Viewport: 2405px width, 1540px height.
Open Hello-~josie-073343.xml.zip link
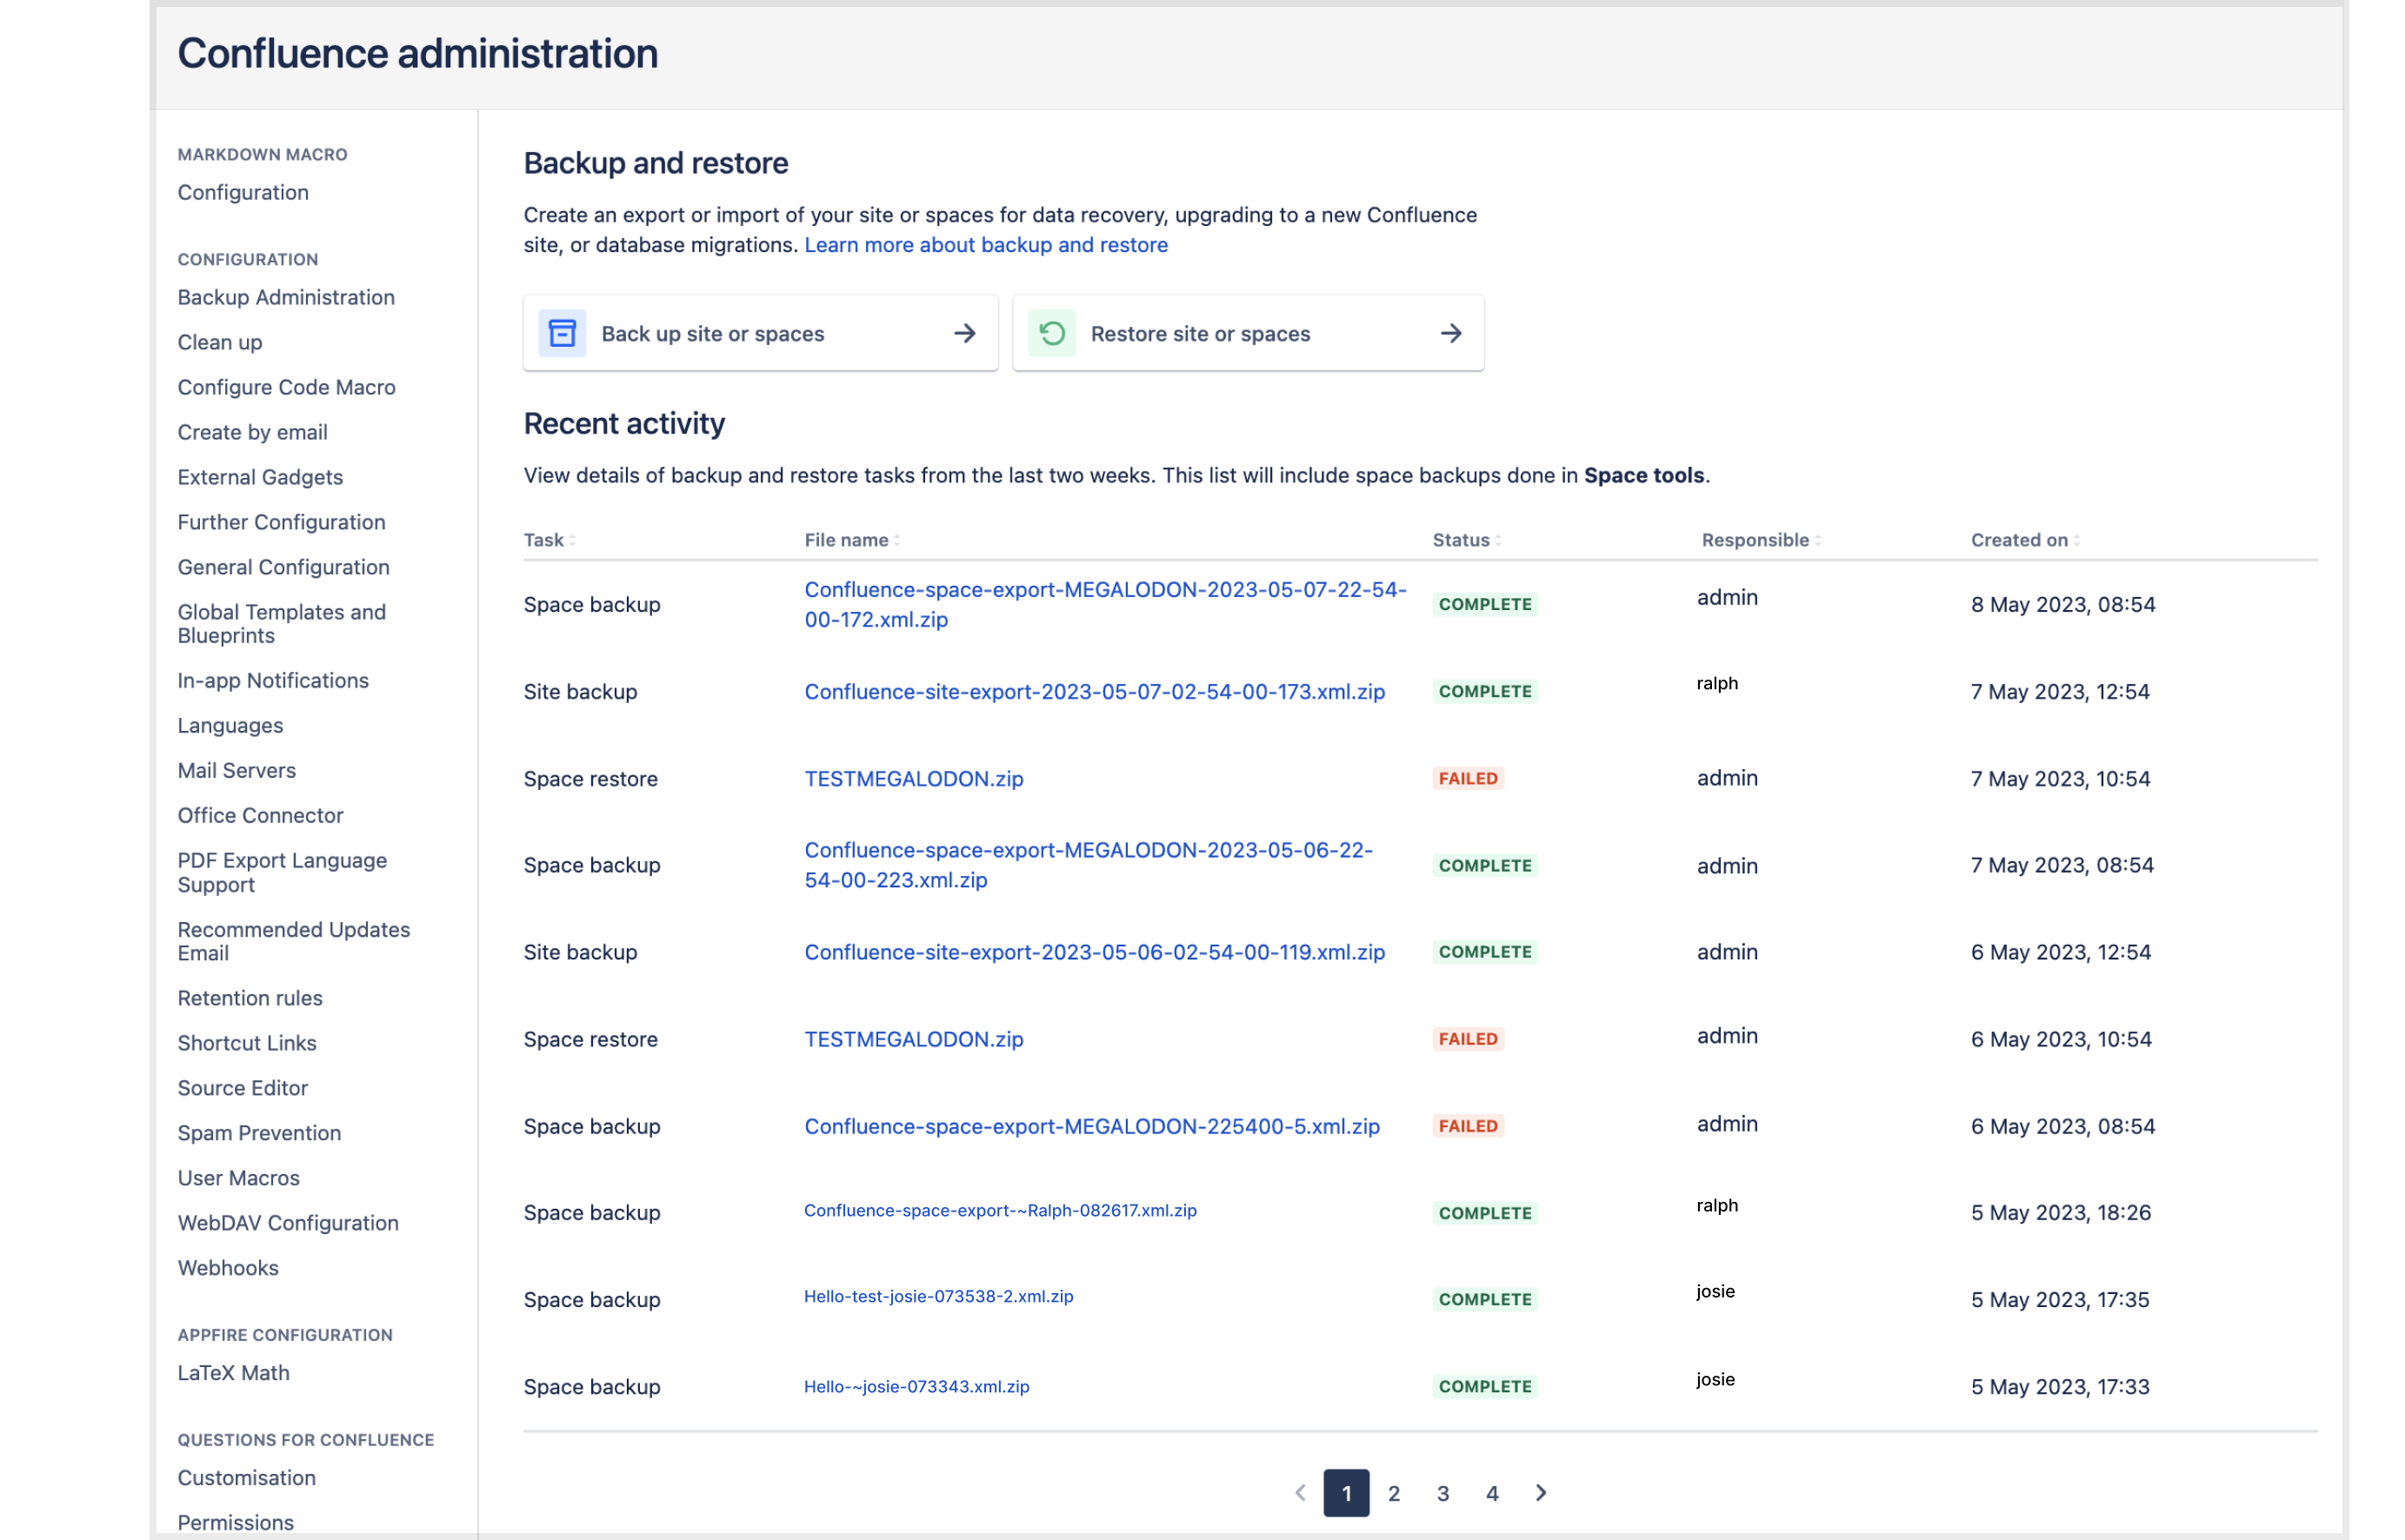pos(916,1386)
